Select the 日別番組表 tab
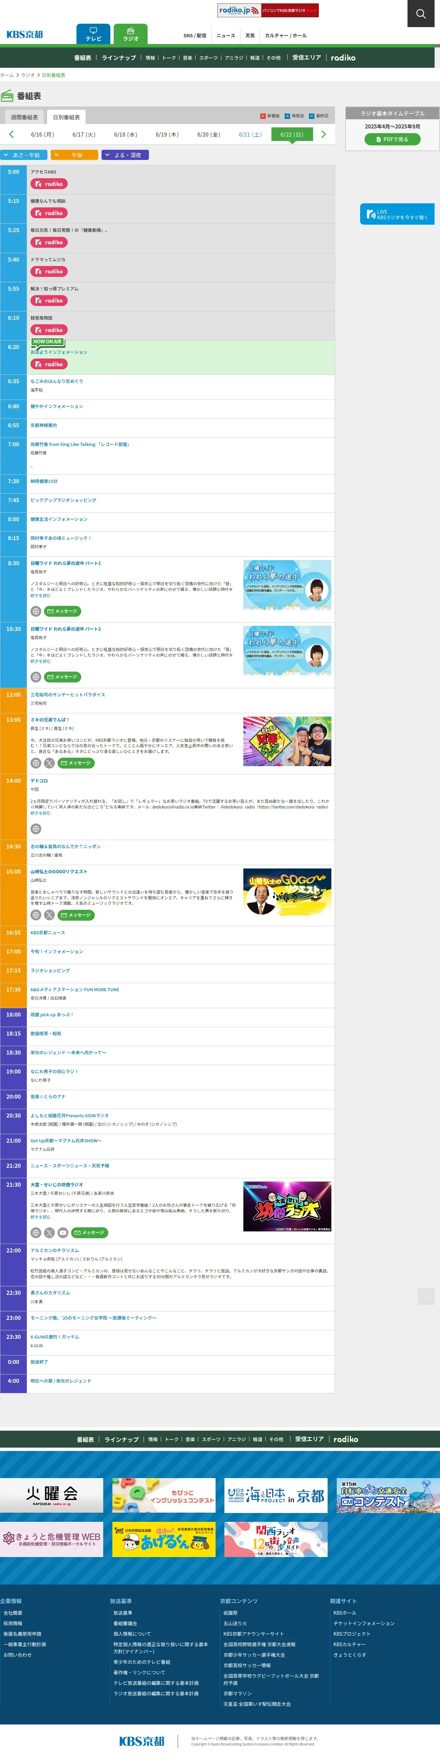Viewport: 440px width, 1758px height. [x=66, y=117]
